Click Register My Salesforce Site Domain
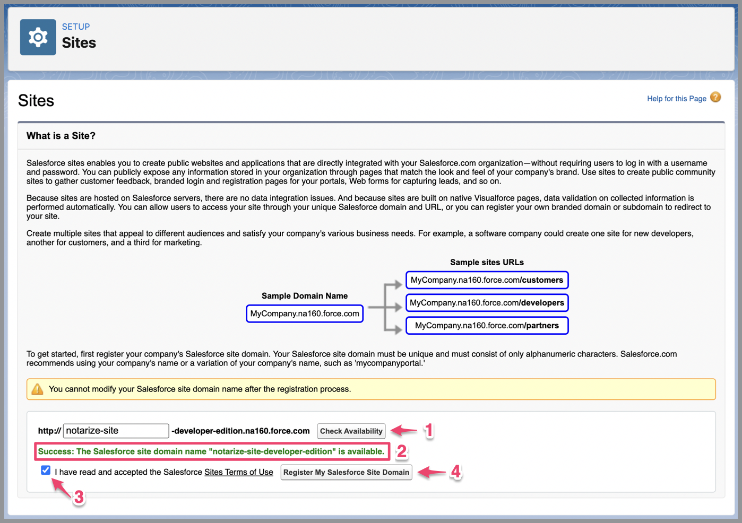This screenshot has width=742, height=523. click(x=346, y=472)
